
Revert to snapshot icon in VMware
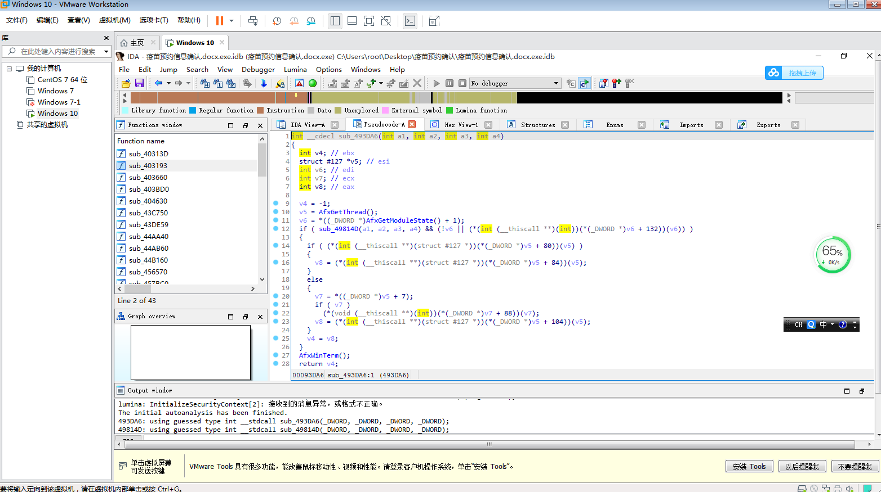coord(294,21)
